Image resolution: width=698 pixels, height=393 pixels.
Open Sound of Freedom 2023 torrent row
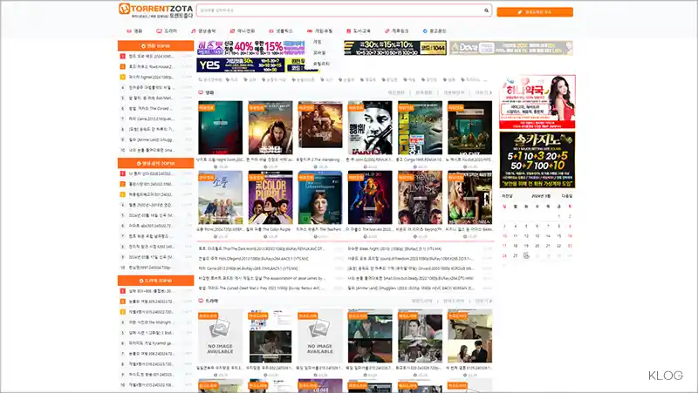pos(410,259)
